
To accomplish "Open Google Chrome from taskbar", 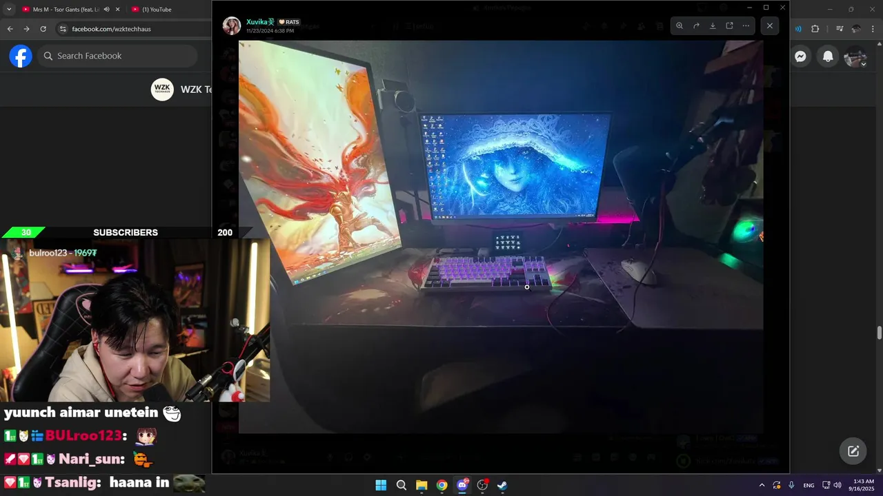I will pos(441,485).
